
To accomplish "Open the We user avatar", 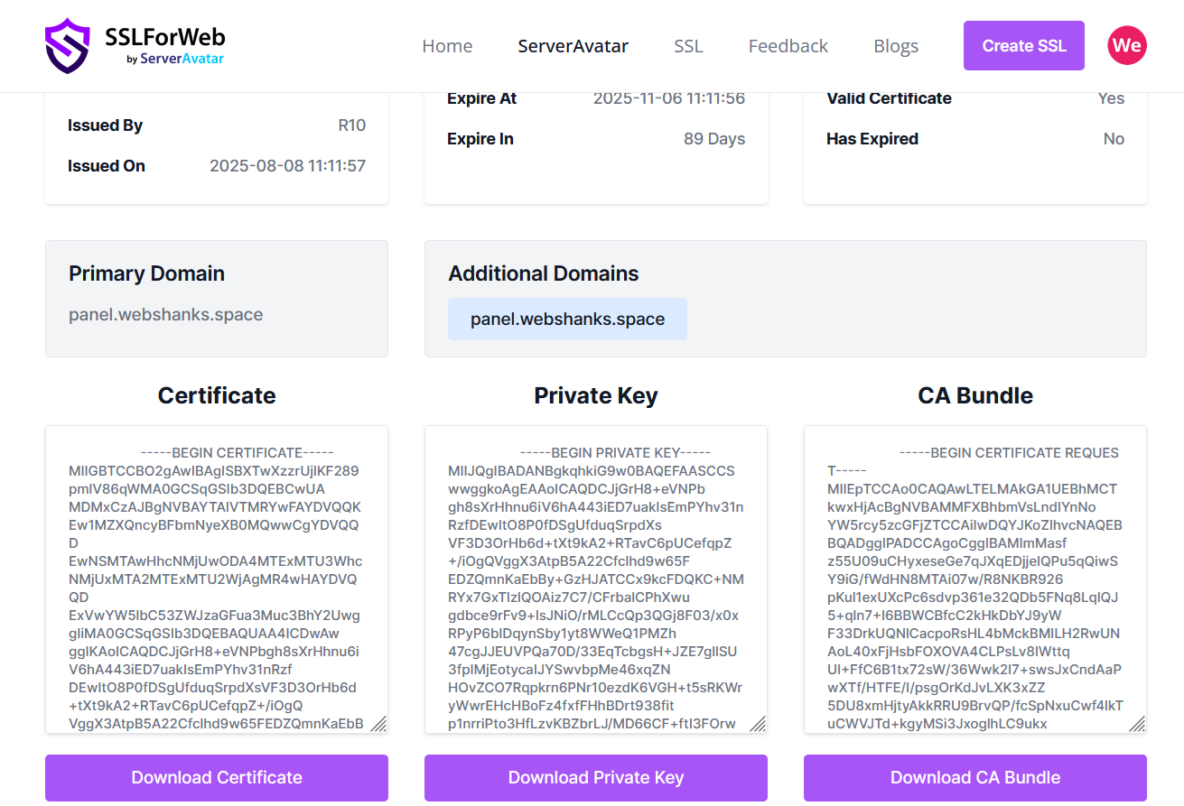I will tap(1127, 45).
